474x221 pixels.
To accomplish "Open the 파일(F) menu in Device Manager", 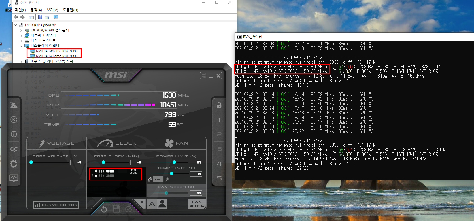I will click(20, 10).
